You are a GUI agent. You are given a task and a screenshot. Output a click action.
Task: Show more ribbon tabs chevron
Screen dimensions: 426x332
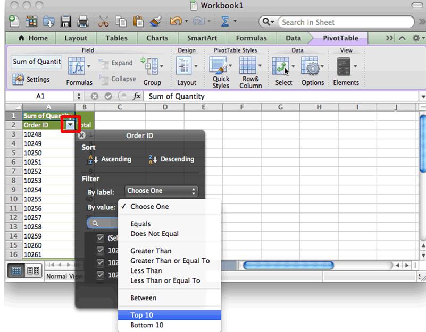pos(390,38)
